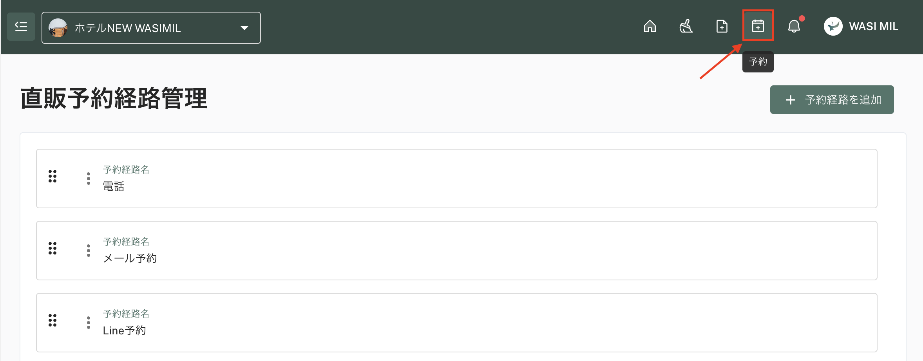Open the three-dot menu for 電話
The width and height of the screenshot is (923, 361).
point(89,179)
